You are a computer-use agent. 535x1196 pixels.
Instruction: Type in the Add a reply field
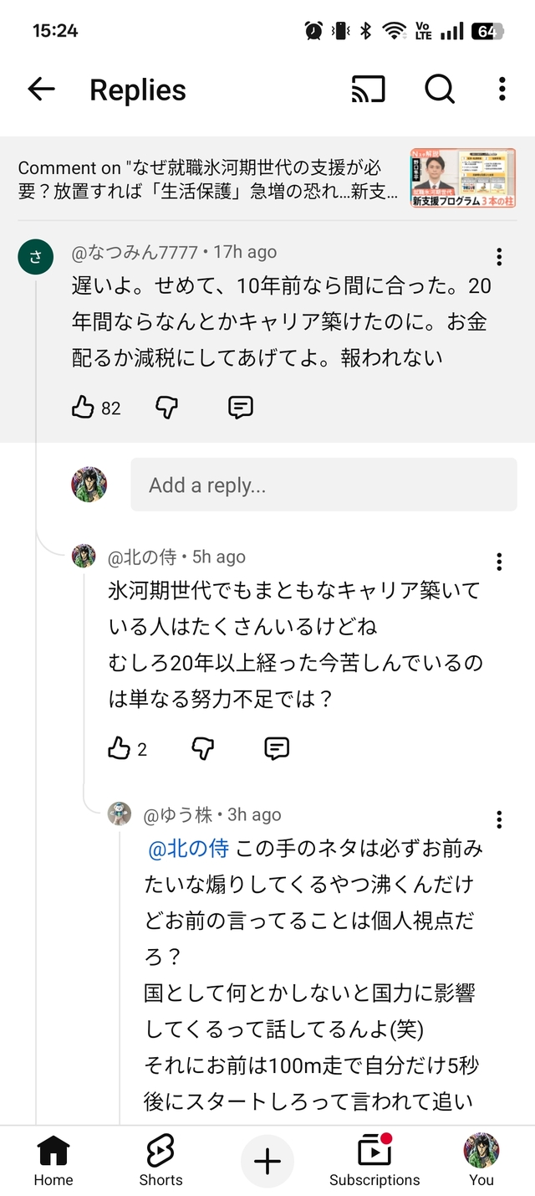click(324, 485)
